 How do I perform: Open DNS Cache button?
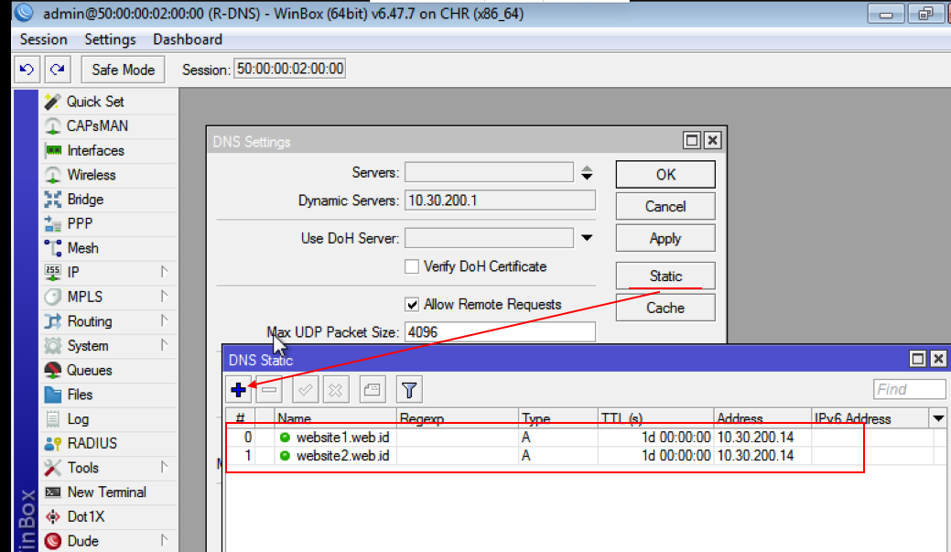(x=665, y=308)
